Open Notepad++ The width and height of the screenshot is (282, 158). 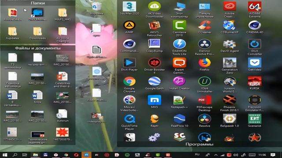tap(179, 100)
